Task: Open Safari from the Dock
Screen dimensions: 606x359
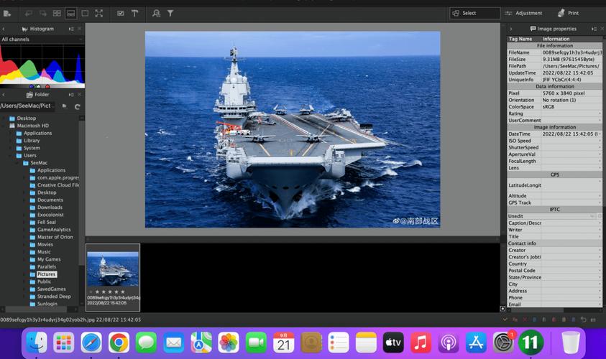Action: click(x=91, y=342)
